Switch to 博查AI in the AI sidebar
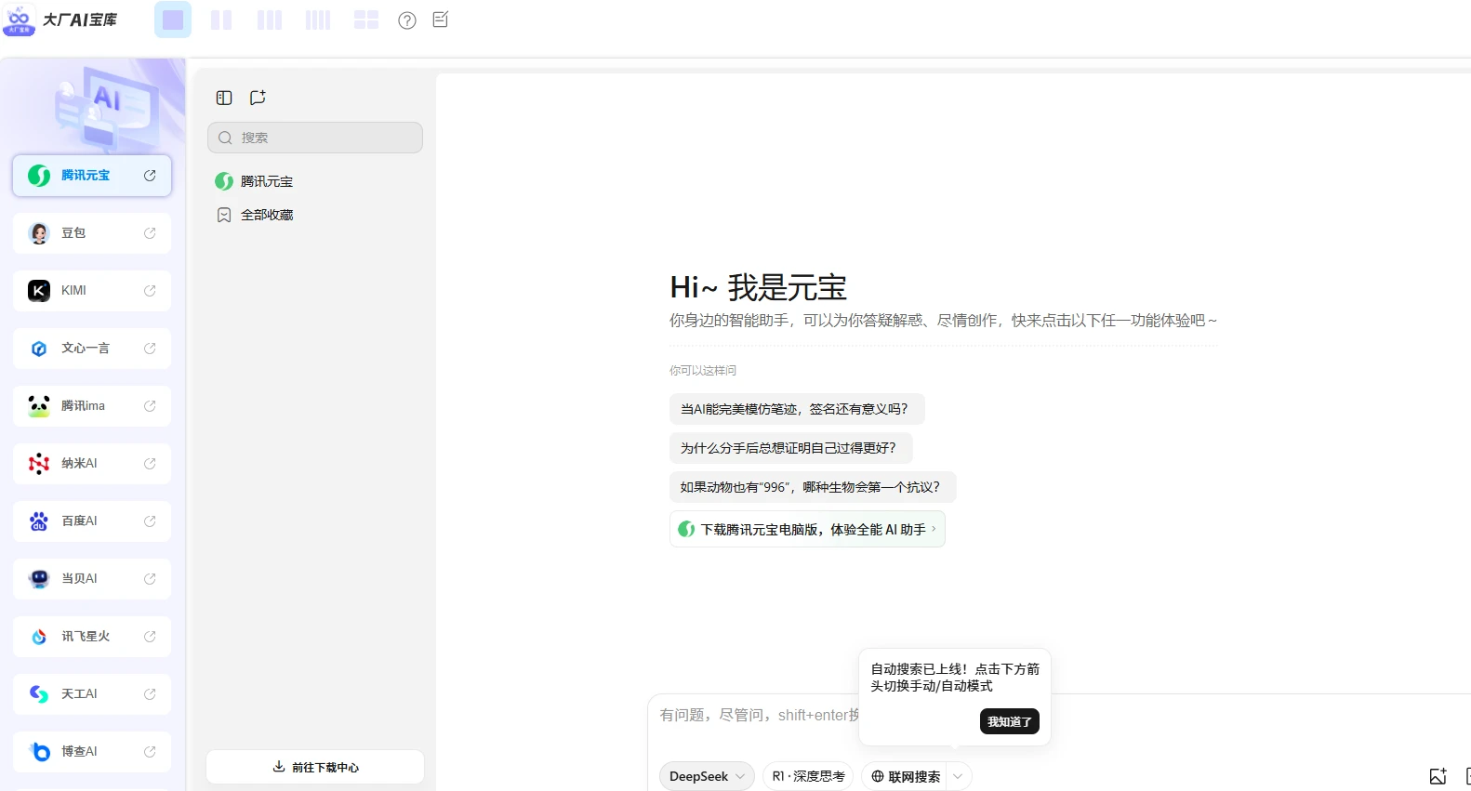Screen dimensions: 1471x791 coord(92,752)
